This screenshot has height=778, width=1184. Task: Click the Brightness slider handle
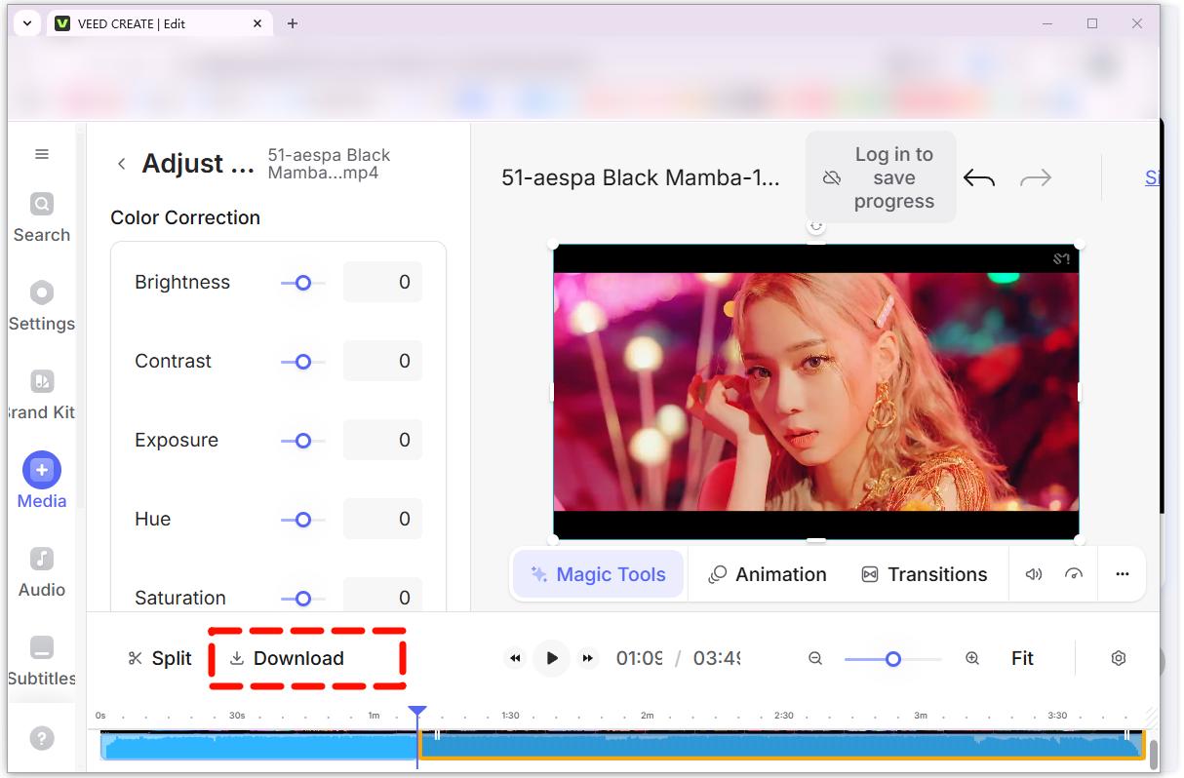pyautogui.click(x=303, y=283)
